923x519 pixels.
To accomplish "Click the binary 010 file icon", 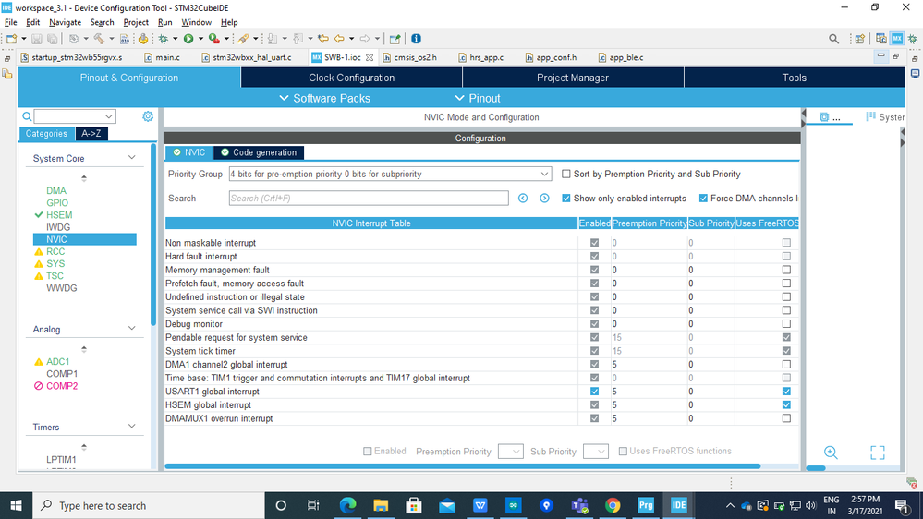I will coord(124,39).
